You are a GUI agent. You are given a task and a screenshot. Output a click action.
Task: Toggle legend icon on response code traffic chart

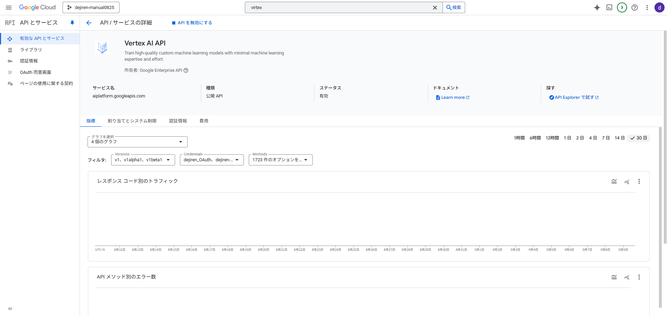click(614, 181)
